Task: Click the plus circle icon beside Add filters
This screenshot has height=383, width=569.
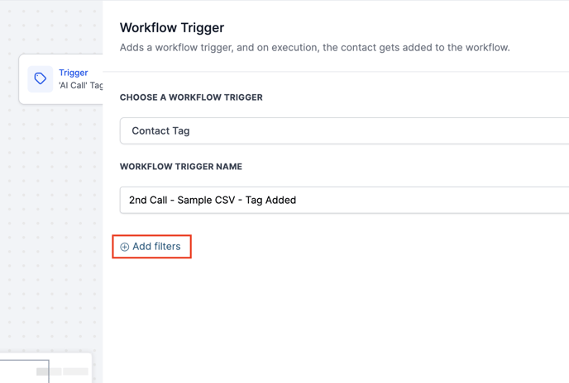Action: 125,247
